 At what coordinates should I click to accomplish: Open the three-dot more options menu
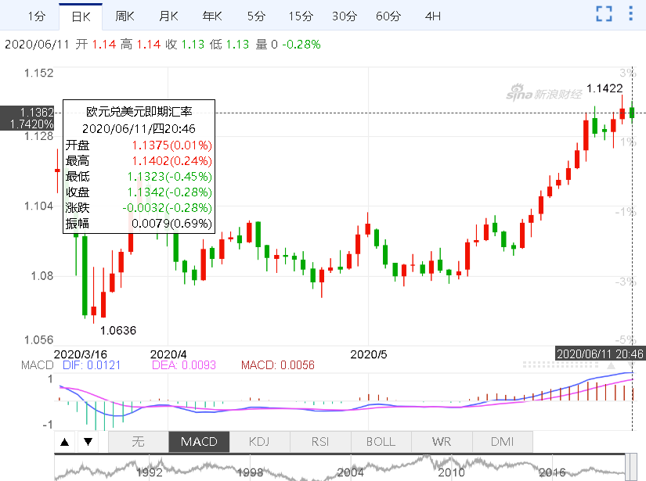tap(630, 13)
